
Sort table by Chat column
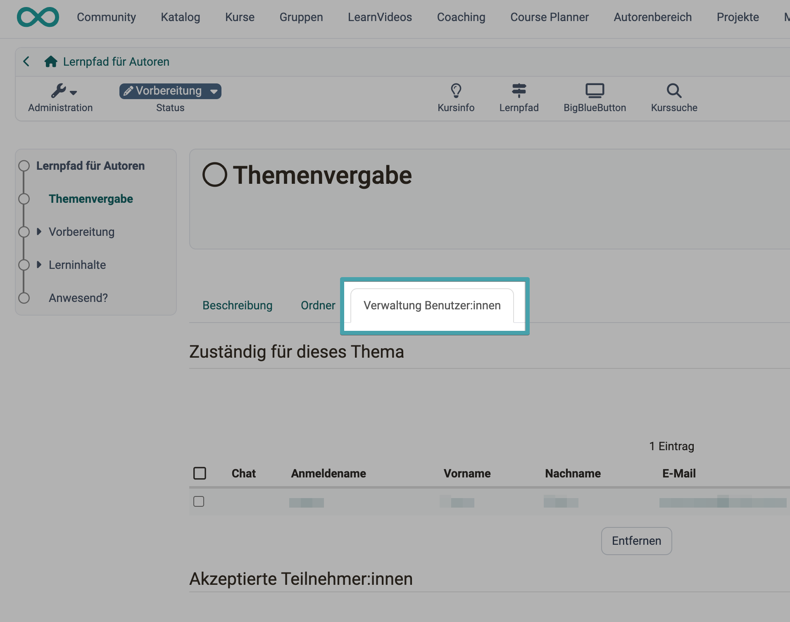(243, 473)
